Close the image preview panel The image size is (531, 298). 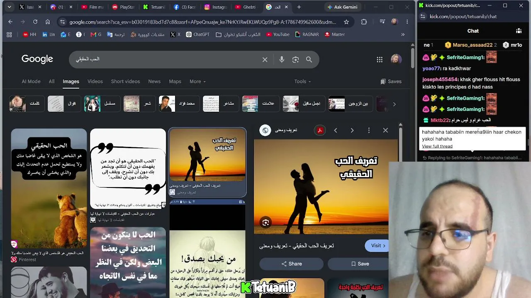385,130
